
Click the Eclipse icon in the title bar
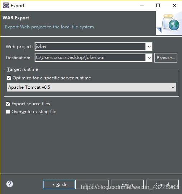[6, 5]
